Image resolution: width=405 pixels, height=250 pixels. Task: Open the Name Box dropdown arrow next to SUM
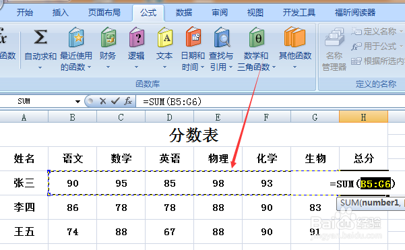pyautogui.click(x=77, y=102)
